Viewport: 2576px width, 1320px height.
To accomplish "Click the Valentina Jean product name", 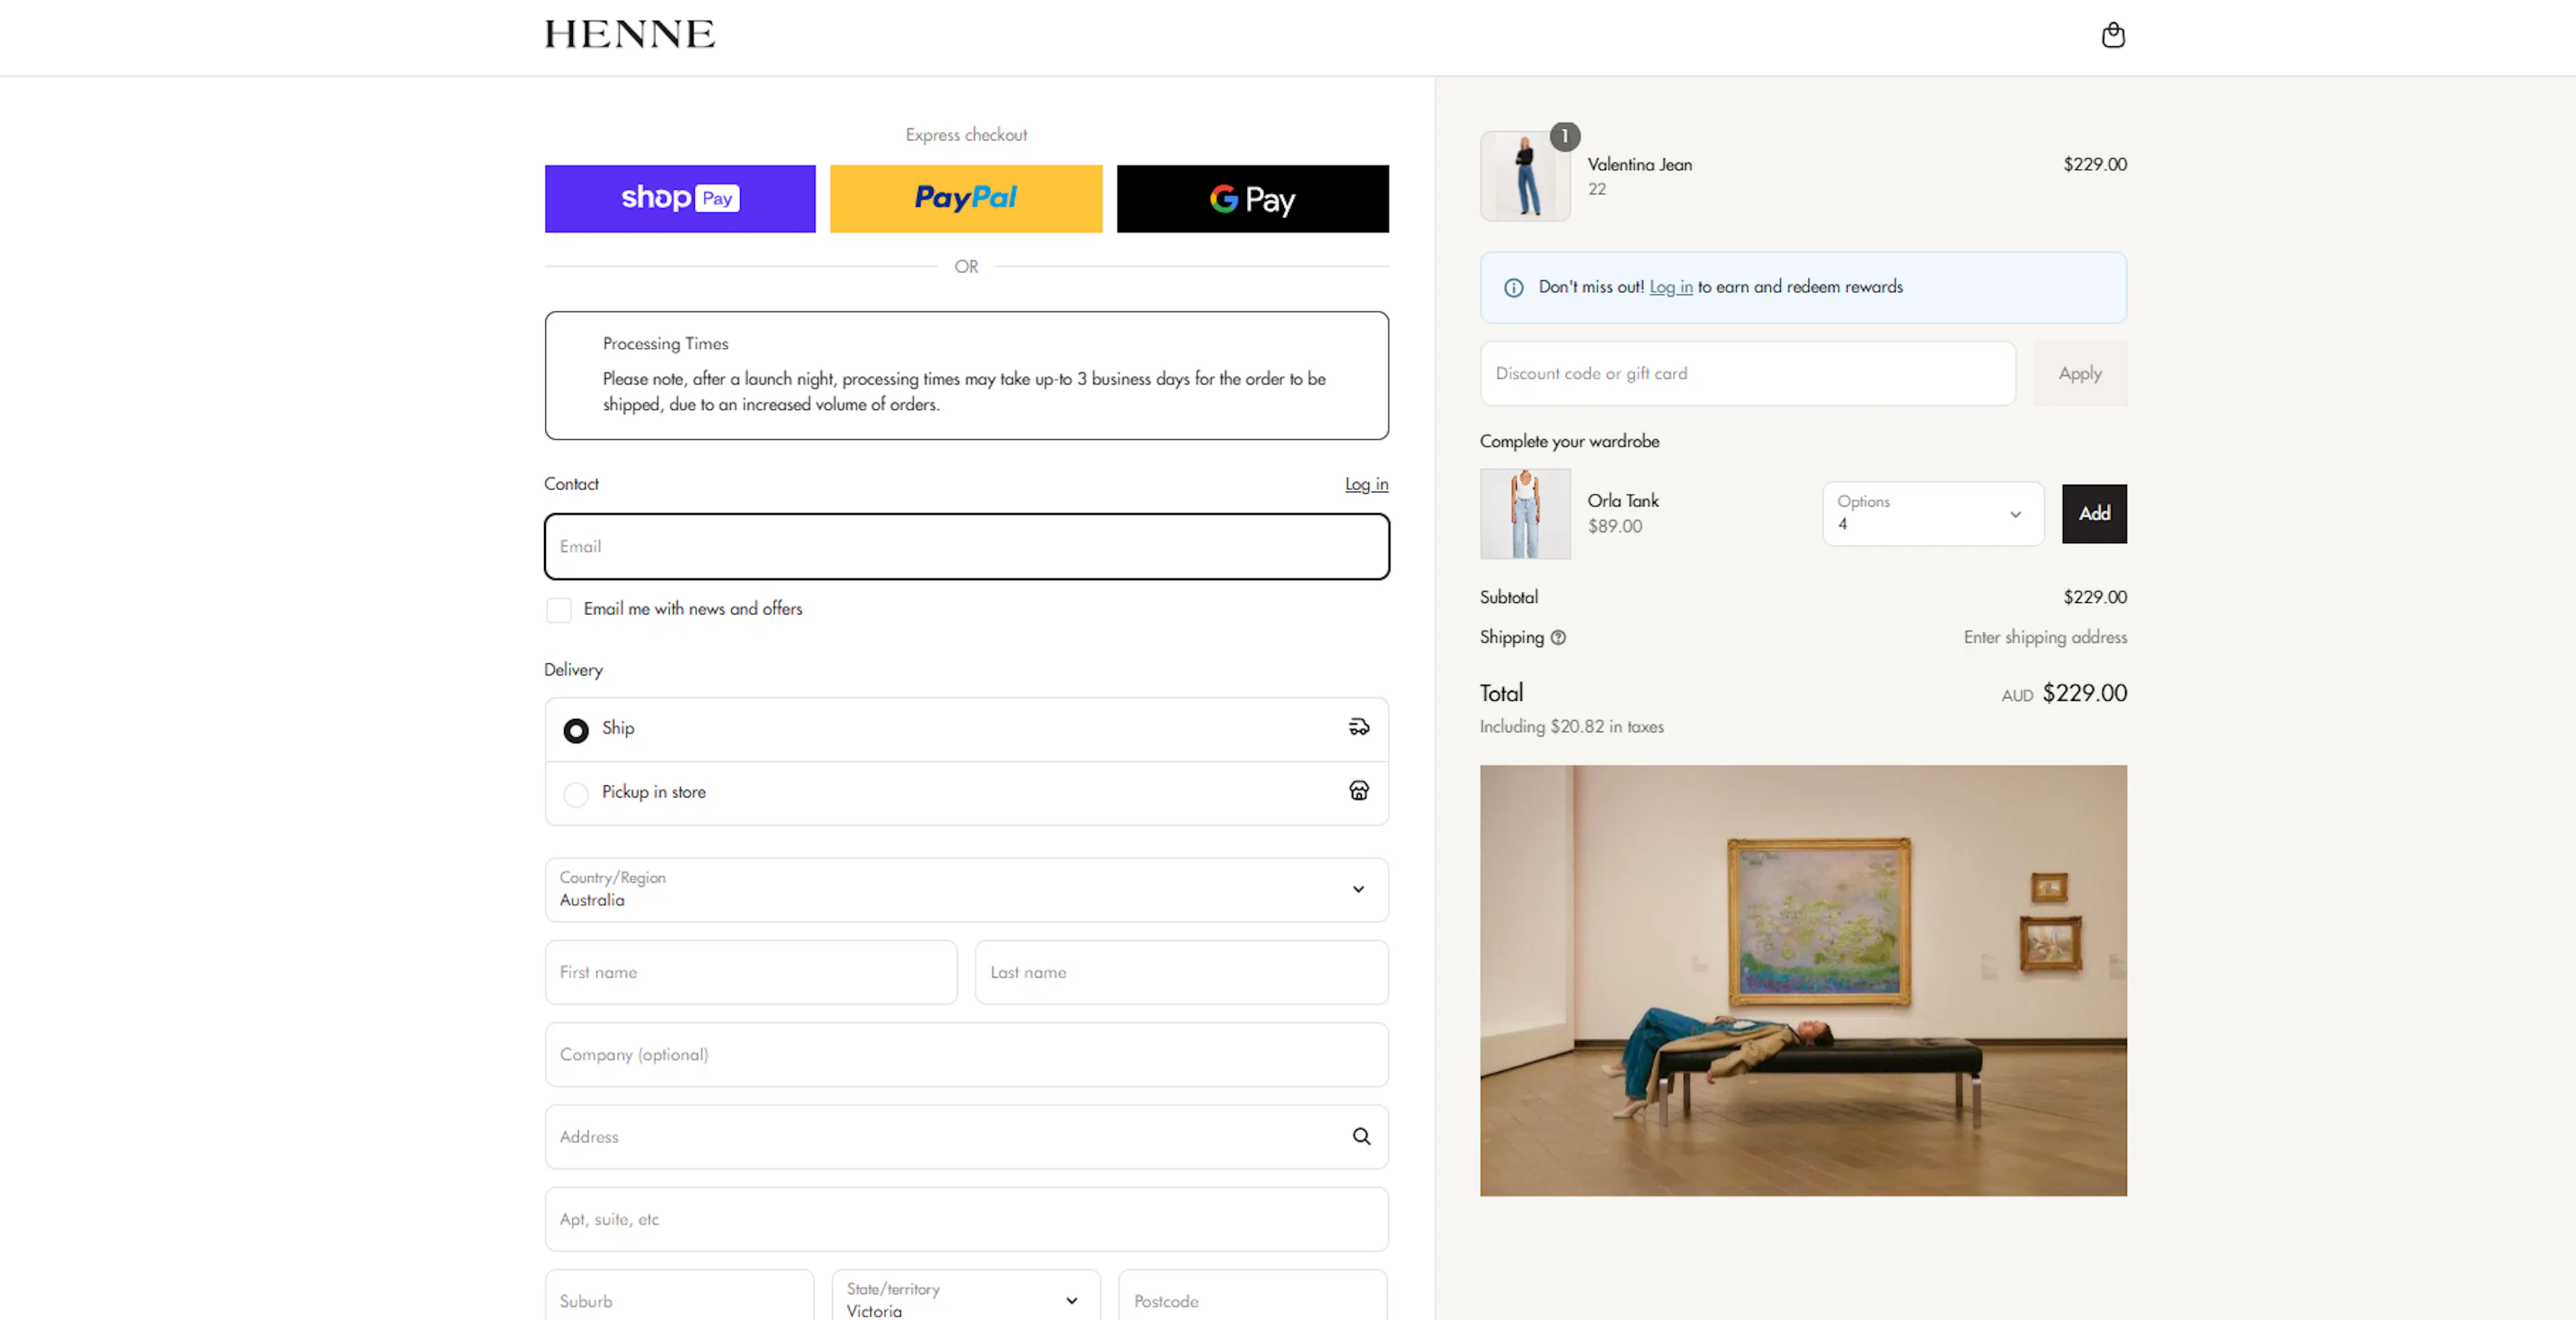I will (x=1639, y=165).
